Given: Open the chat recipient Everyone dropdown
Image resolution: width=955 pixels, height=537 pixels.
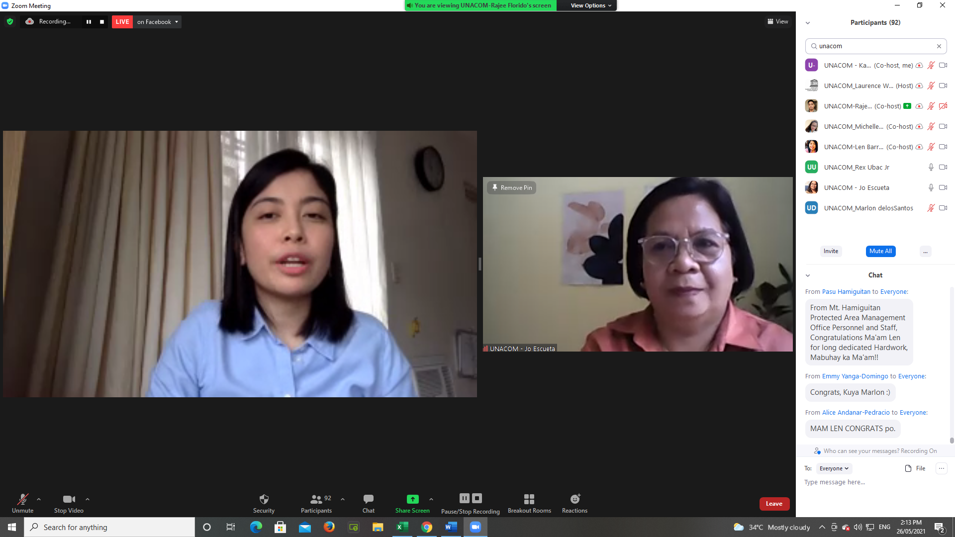Looking at the screenshot, I should click(x=834, y=468).
